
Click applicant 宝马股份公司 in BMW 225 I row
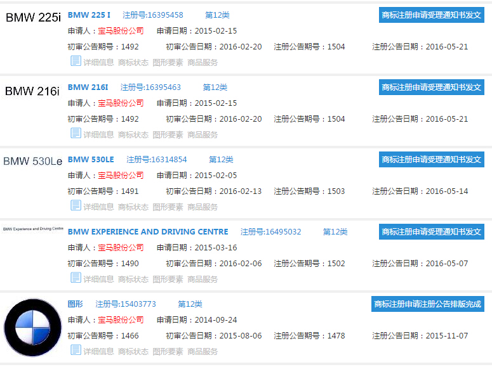121,30
